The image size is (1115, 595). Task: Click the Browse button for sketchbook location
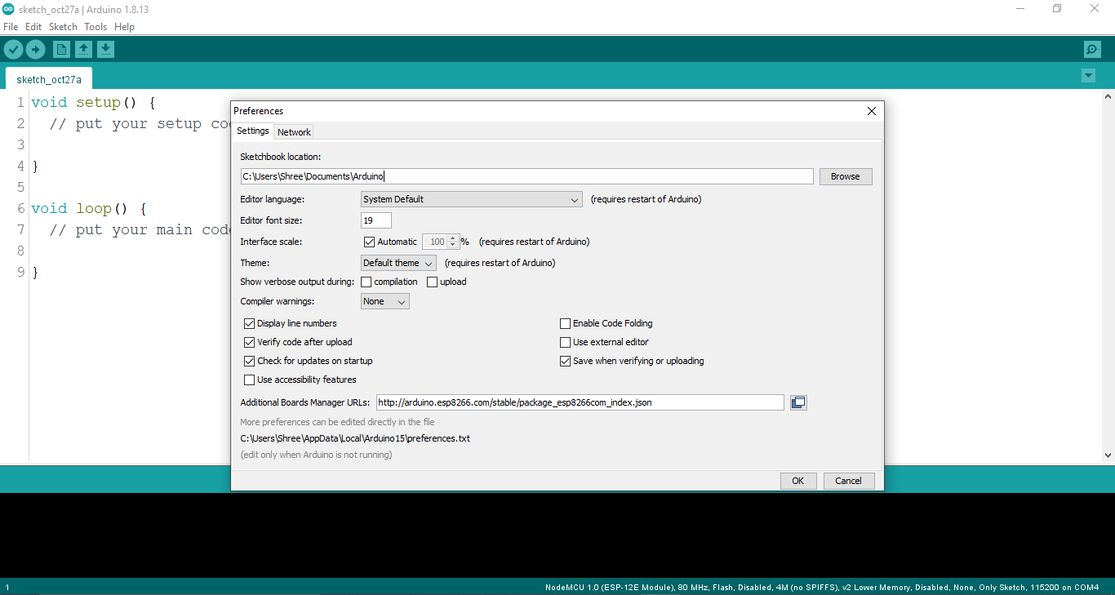click(x=846, y=176)
